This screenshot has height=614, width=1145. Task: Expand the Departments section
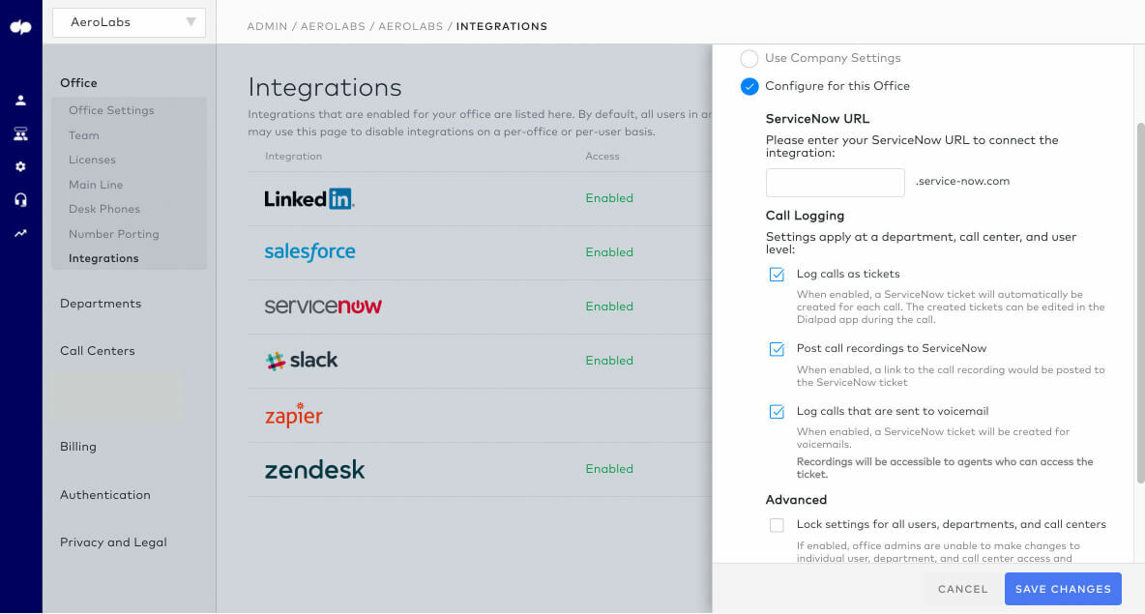101,304
